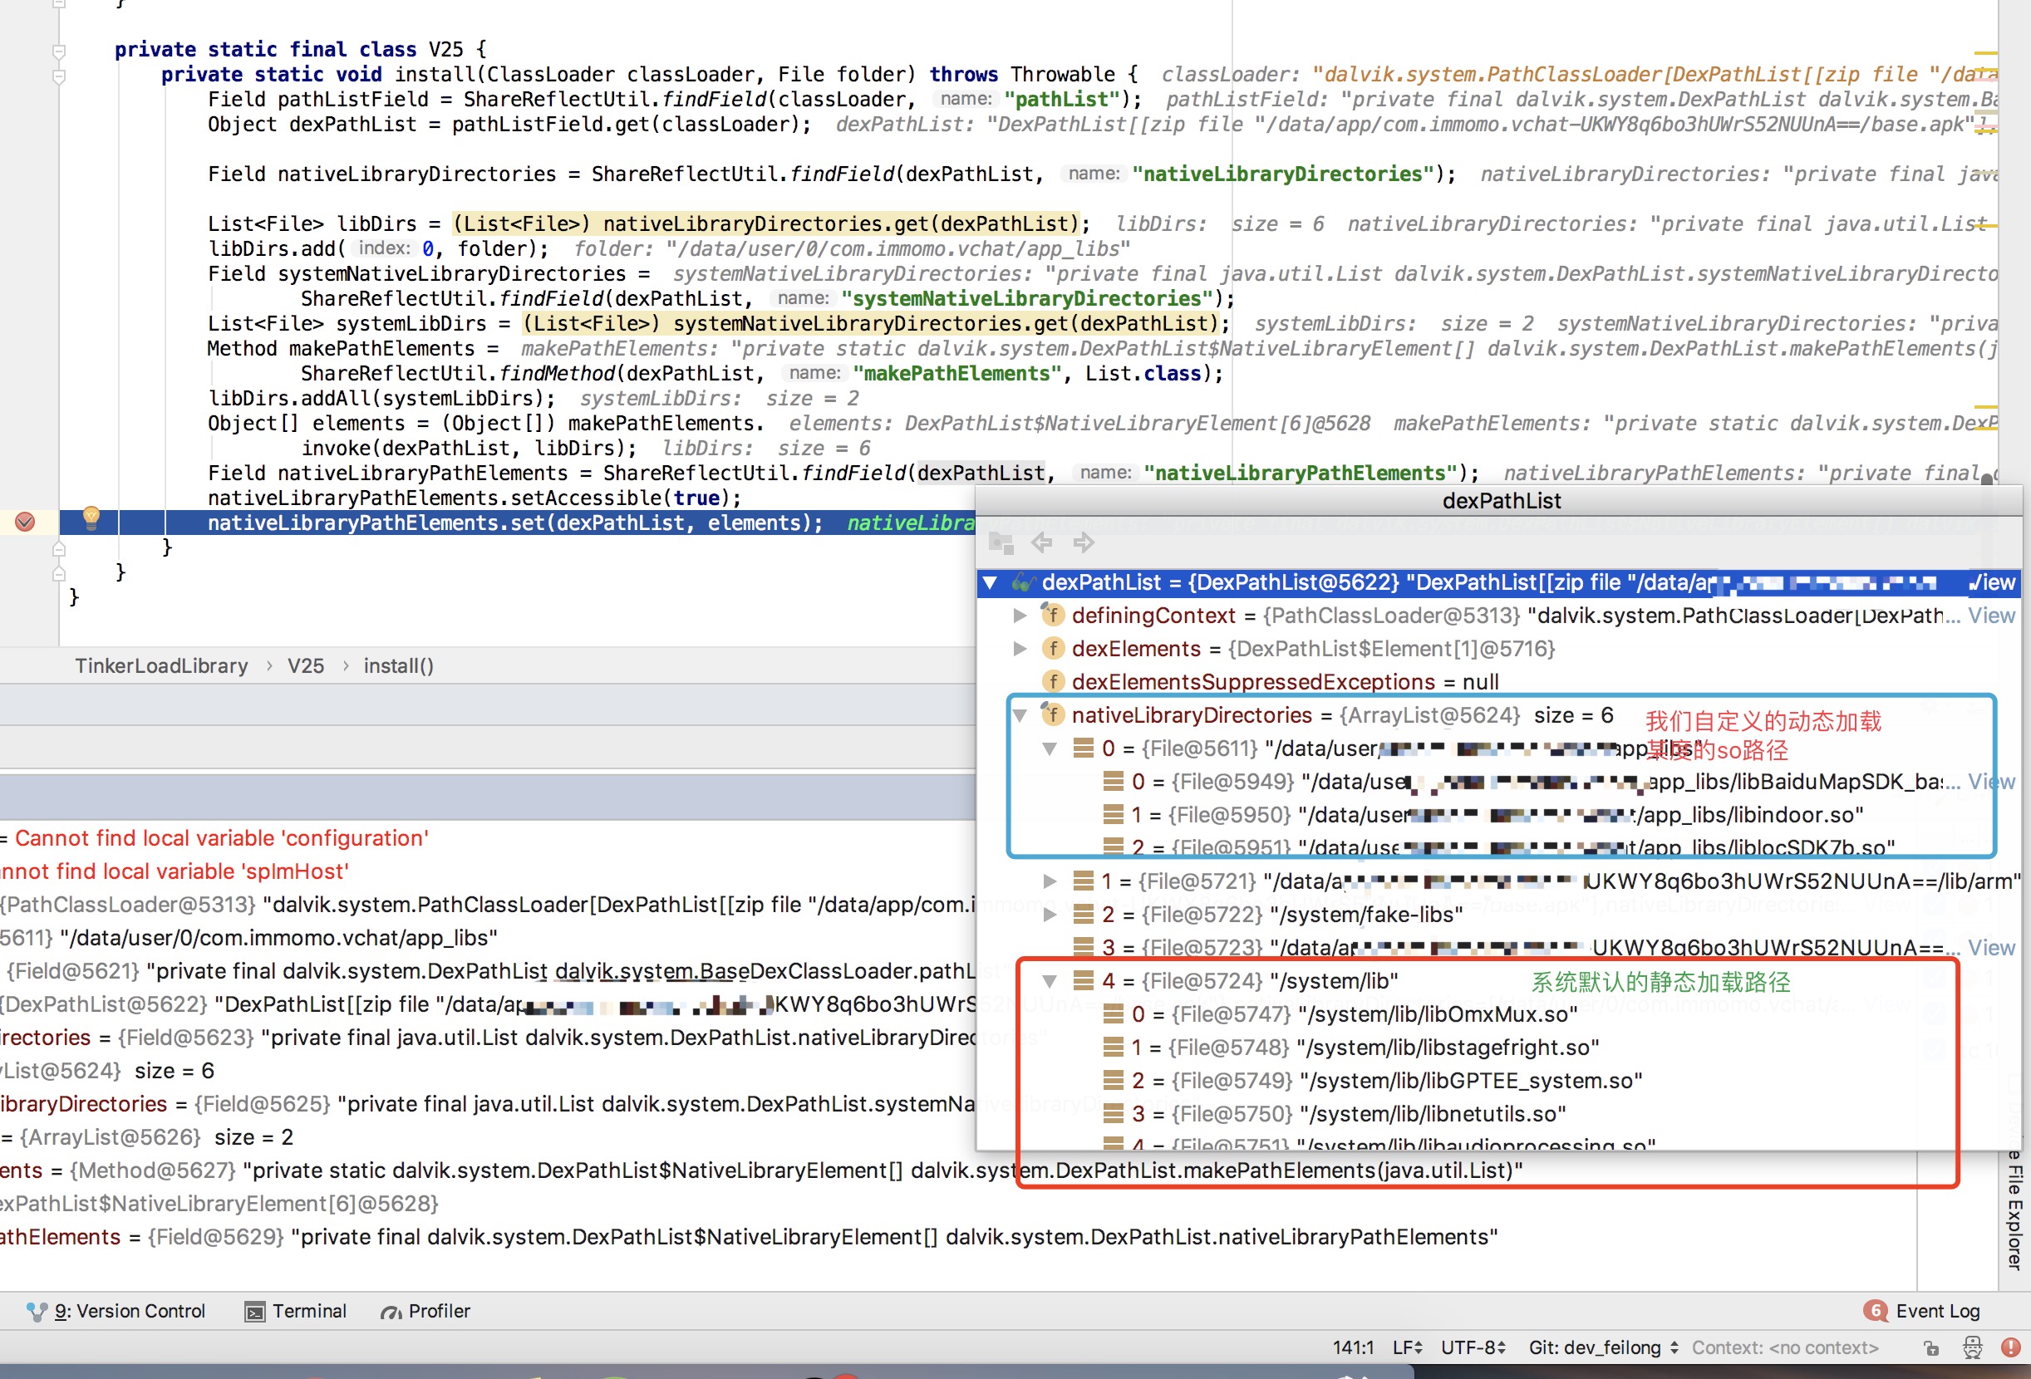Expand the /system/fake-libs entry
Screen dimensions: 2031x1379
(1050, 914)
